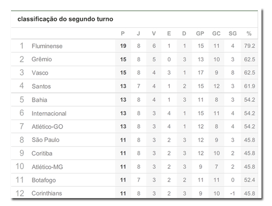Sort by the P points column header
This screenshot has width=272, height=206.
pyautogui.click(x=123, y=34)
